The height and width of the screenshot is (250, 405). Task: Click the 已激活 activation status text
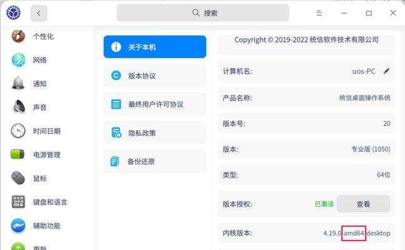(324, 204)
